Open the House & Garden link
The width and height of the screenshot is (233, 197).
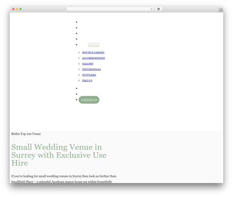tap(93, 53)
